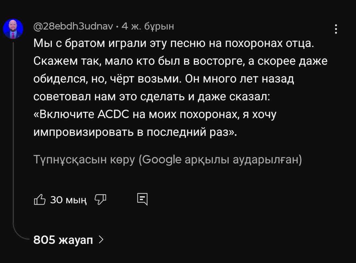Click the quoted line "Включите ACDC"
Screen dimensions: 356x263
tap(155, 114)
